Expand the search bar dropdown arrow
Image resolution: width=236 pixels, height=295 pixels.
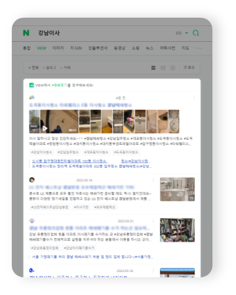click(186, 33)
